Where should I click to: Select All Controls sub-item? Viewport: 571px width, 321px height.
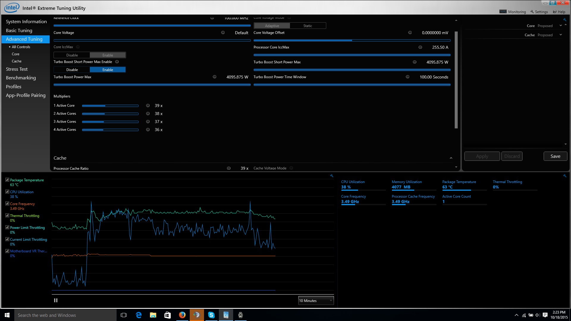pos(21,47)
